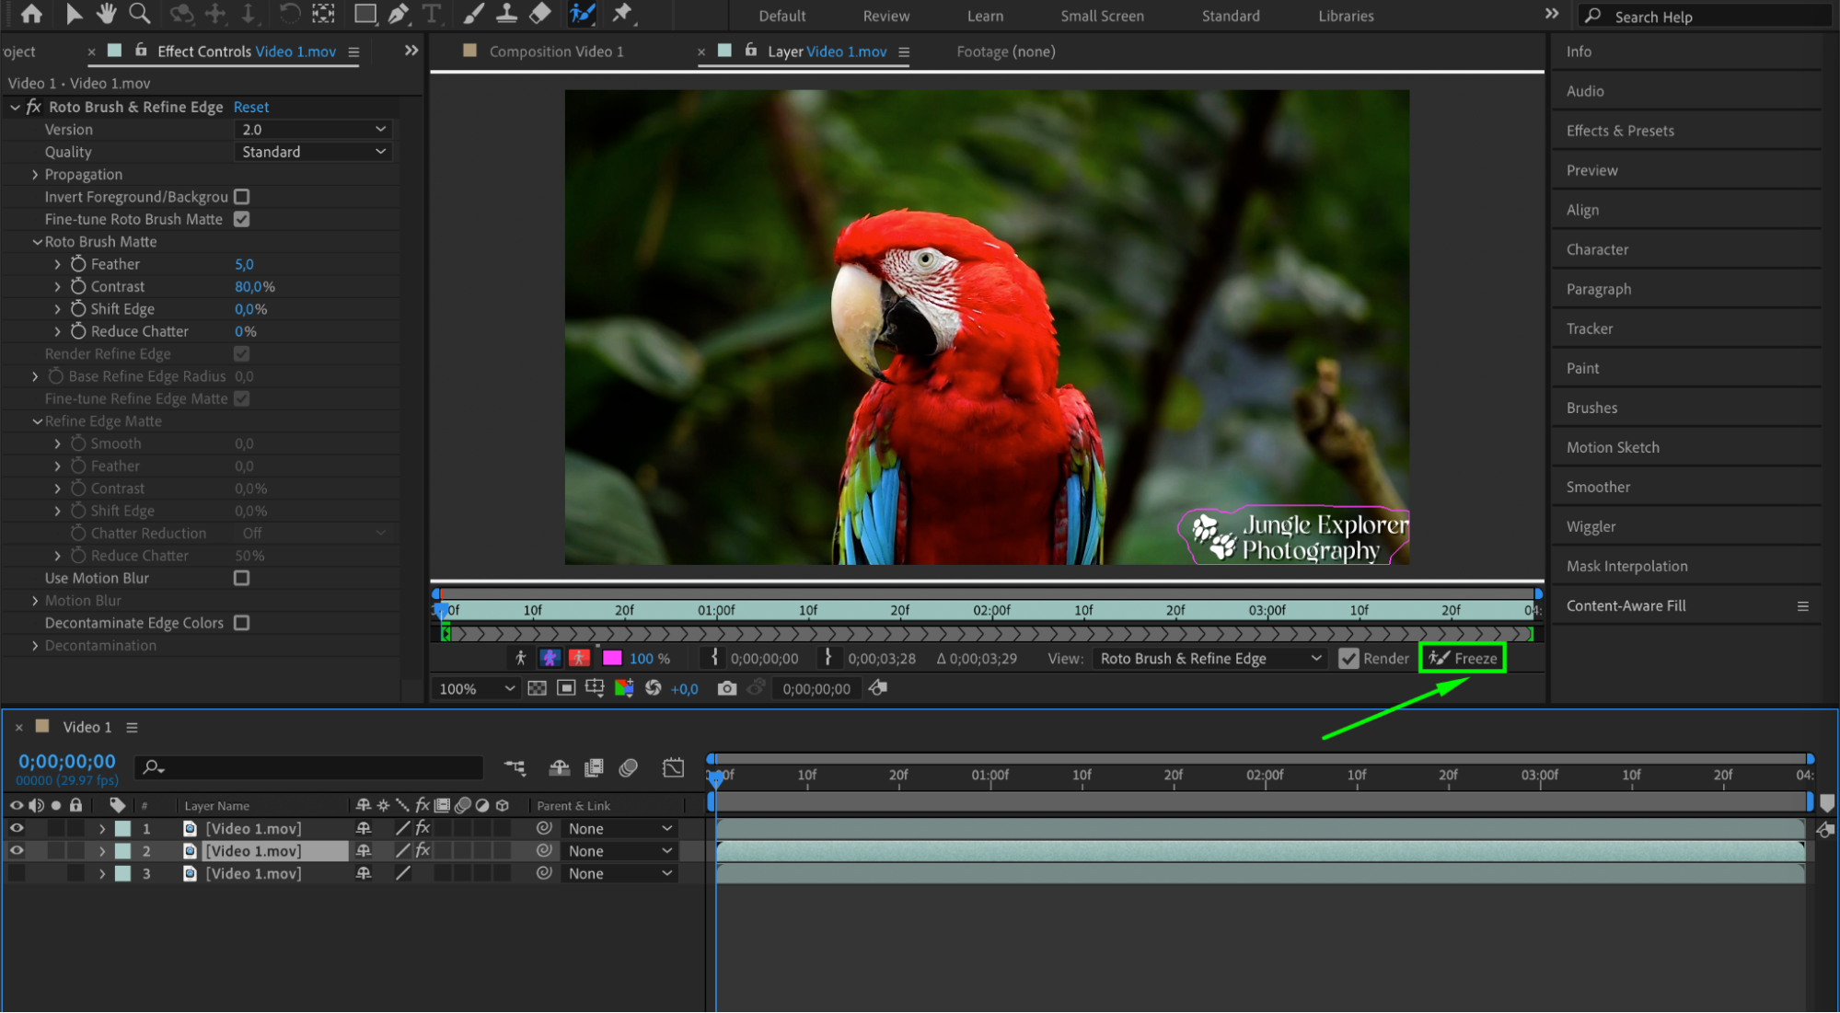Viewport: 1840px width, 1013px height.
Task: Click the Home icon
Action: pos(31,14)
